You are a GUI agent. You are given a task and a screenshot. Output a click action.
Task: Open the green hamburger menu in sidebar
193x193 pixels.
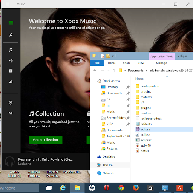11,23
